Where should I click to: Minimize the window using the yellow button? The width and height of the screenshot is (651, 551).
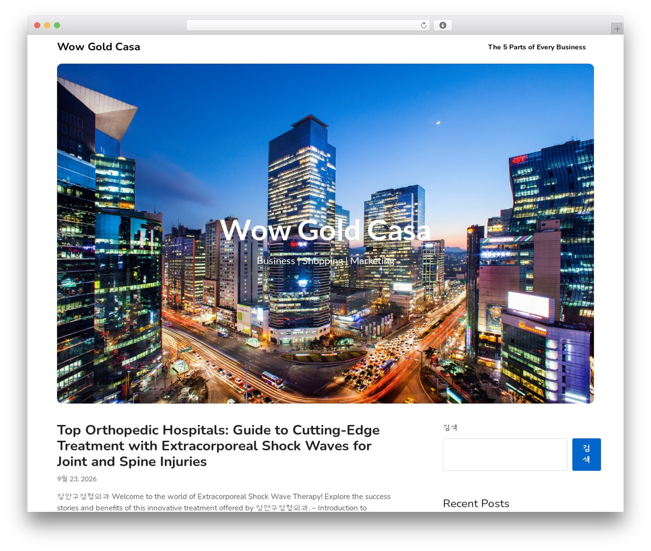[47, 25]
